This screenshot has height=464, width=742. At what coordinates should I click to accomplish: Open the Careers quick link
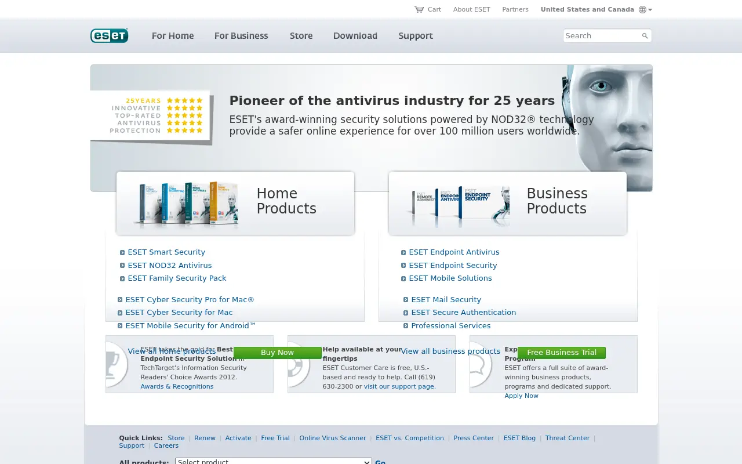click(166, 445)
